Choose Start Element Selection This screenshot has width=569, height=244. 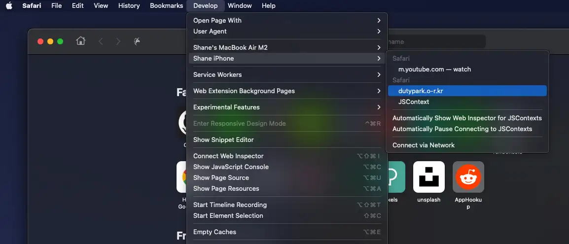coord(286,216)
